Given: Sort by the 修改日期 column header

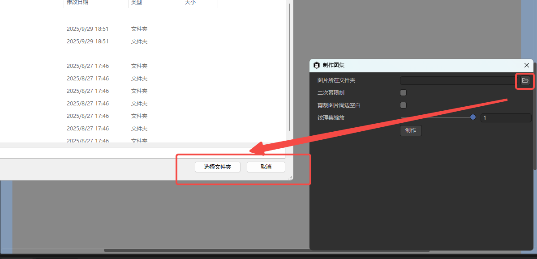Looking at the screenshot, I should [x=77, y=3].
